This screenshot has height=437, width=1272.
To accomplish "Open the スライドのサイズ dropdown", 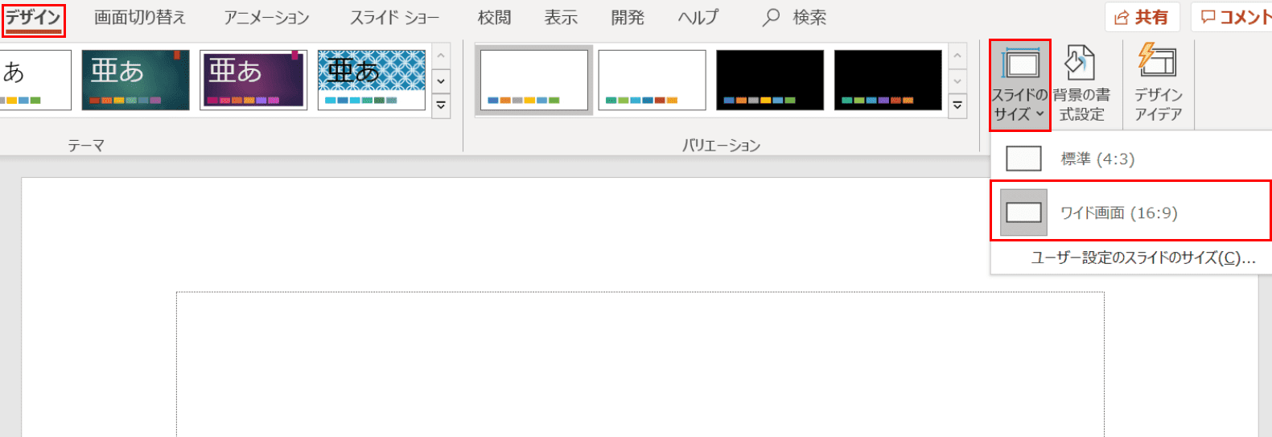I will tap(1019, 85).
